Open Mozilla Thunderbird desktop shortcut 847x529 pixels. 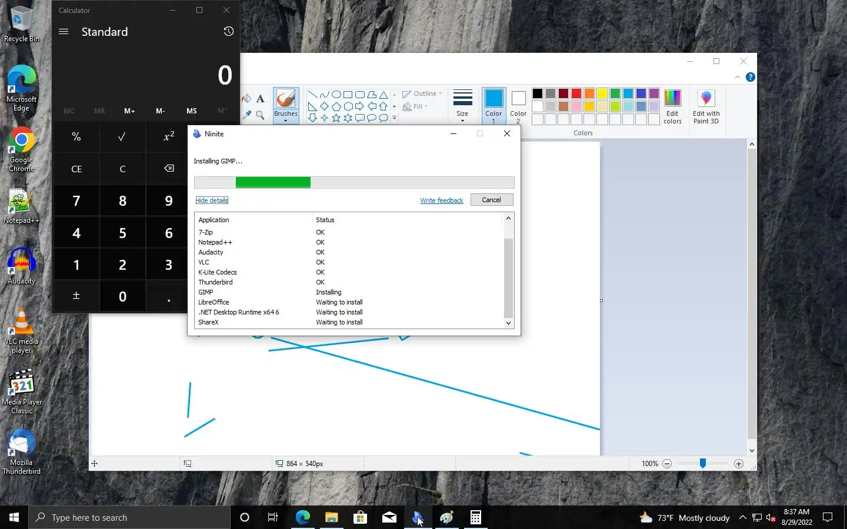[22, 452]
